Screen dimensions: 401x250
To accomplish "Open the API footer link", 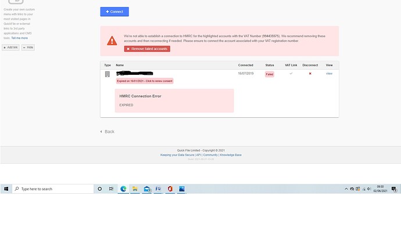I will coord(198,155).
